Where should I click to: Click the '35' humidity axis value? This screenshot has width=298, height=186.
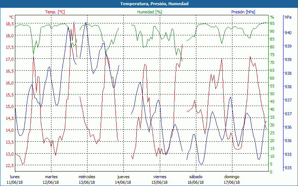(x=272, y=117)
